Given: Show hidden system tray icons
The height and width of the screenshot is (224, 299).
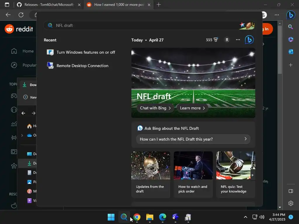Looking at the screenshot, I should tap(245, 217).
